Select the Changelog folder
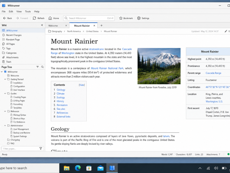This screenshot has width=230, height=173. pyautogui.click(x=14, y=140)
